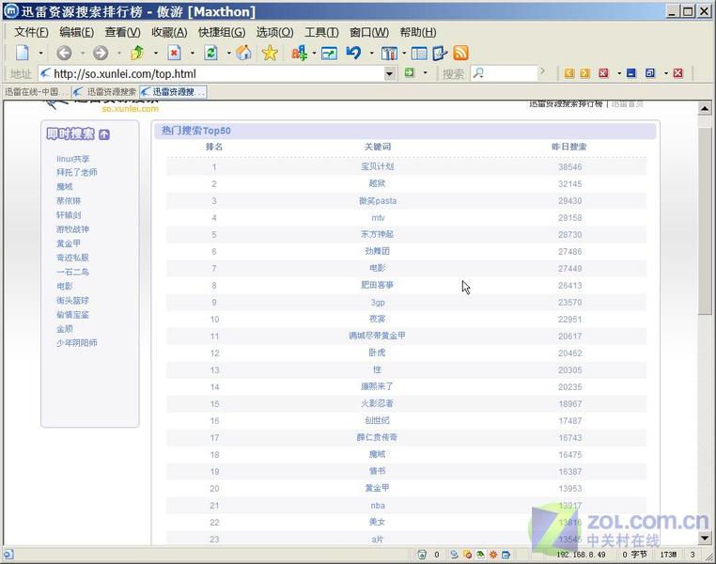Go forward with the Forward arrow button
Image resolution: width=716 pixels, height=564 pixels.
pyautogui.click(x=101, y=53)
